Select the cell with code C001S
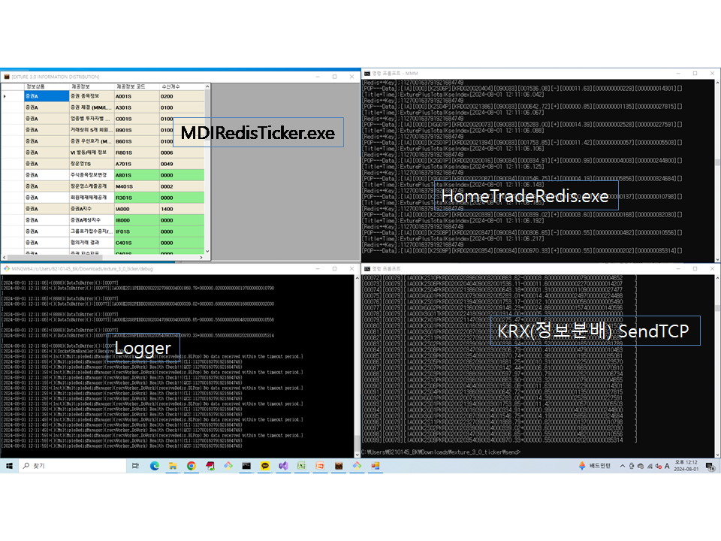 (x=137, y=119)
